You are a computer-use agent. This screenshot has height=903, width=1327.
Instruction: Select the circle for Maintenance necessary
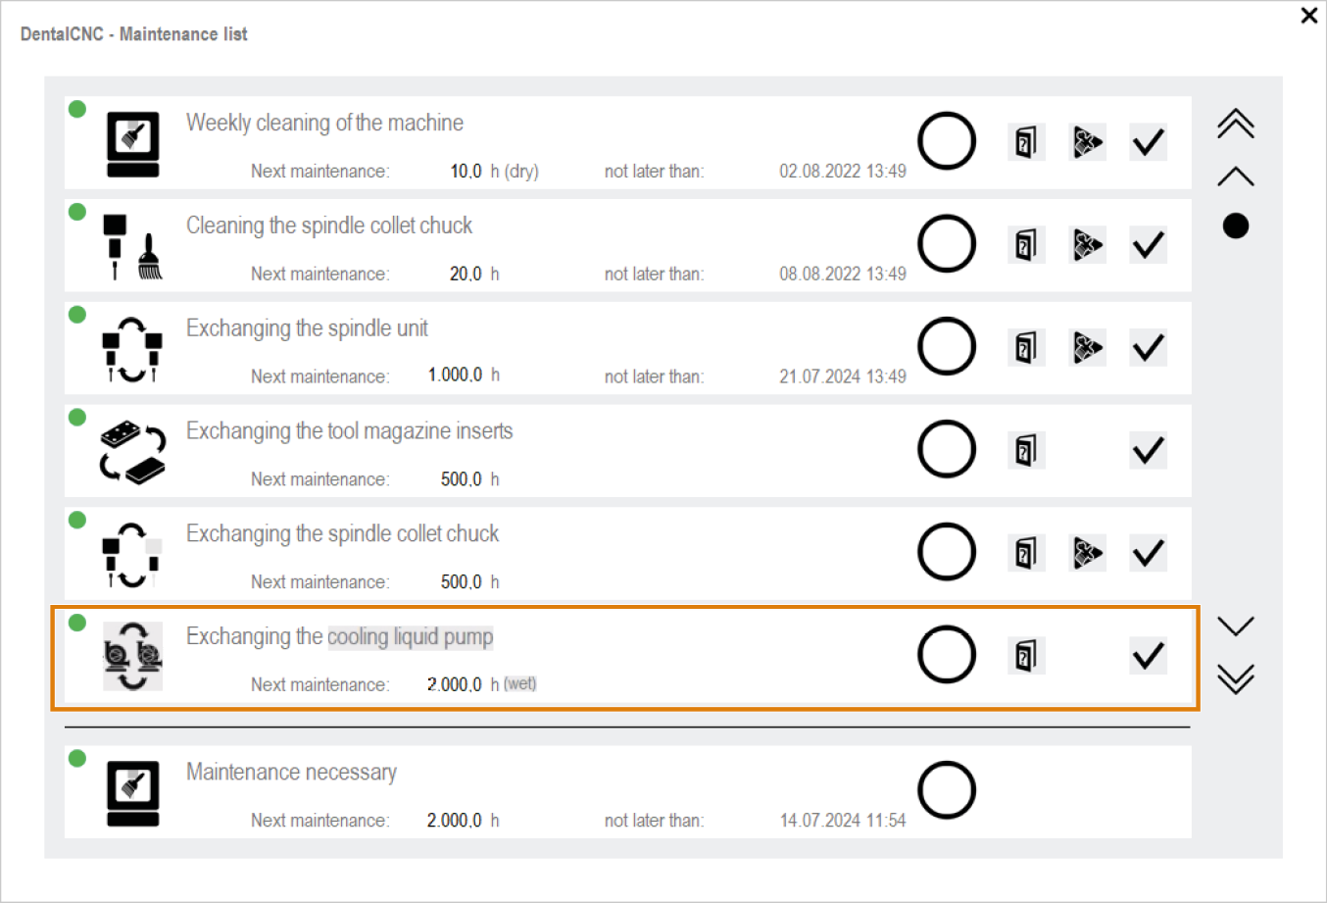(x=947, y=790)
